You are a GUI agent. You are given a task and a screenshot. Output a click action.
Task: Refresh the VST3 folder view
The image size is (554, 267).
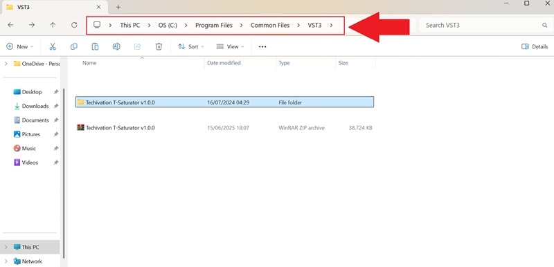pyautogui.click(x=74, y=25)
